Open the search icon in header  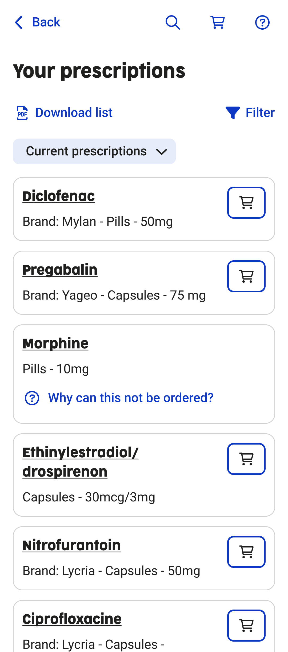[173, 22]
